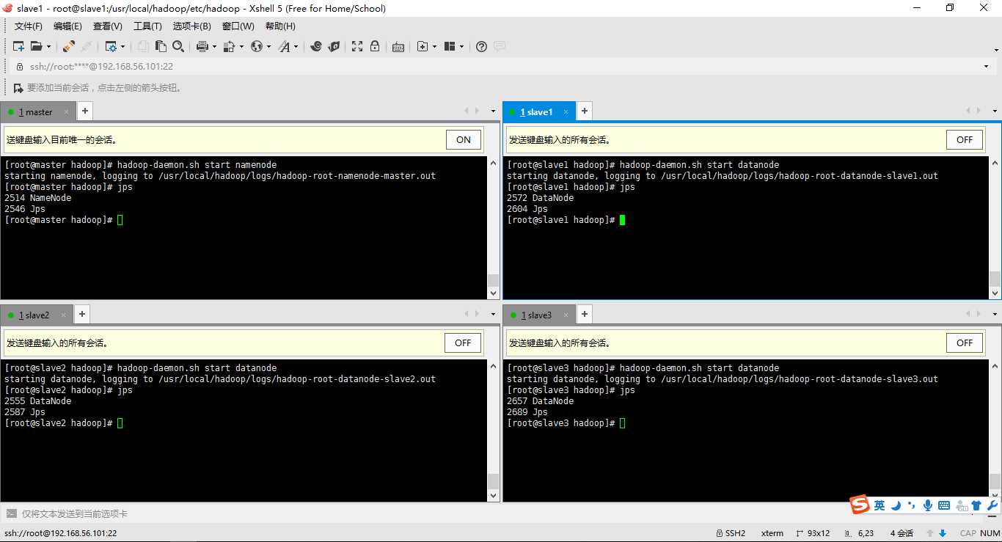This screenshot has width=1002, height=542.
Task: Click the Font toolbar icon
Action: 284,46
